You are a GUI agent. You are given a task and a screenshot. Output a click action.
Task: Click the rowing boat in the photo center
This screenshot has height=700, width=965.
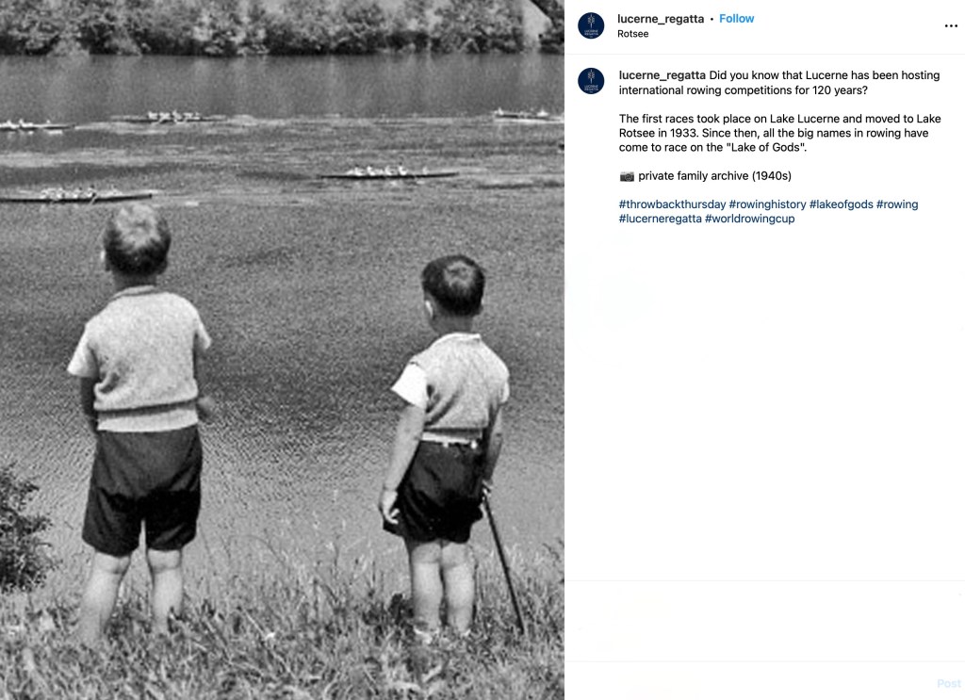tap(388, 172)
